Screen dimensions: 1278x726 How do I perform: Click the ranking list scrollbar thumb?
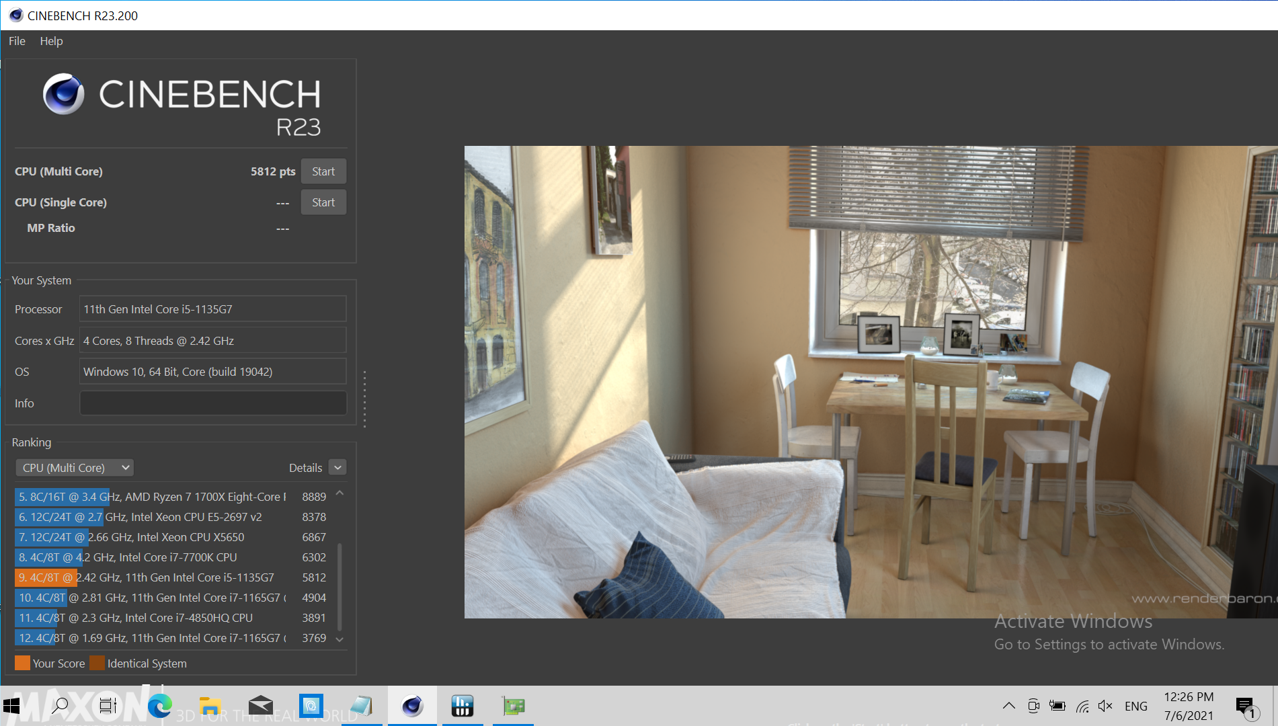pos(340,586)
